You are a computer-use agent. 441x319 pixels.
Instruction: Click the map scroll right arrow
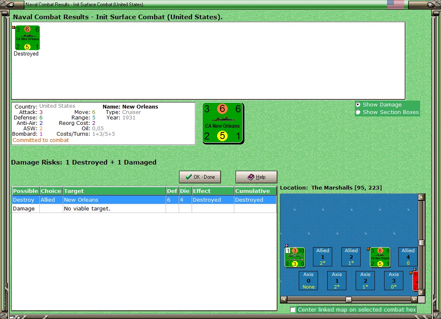click(x=414, y=299)
